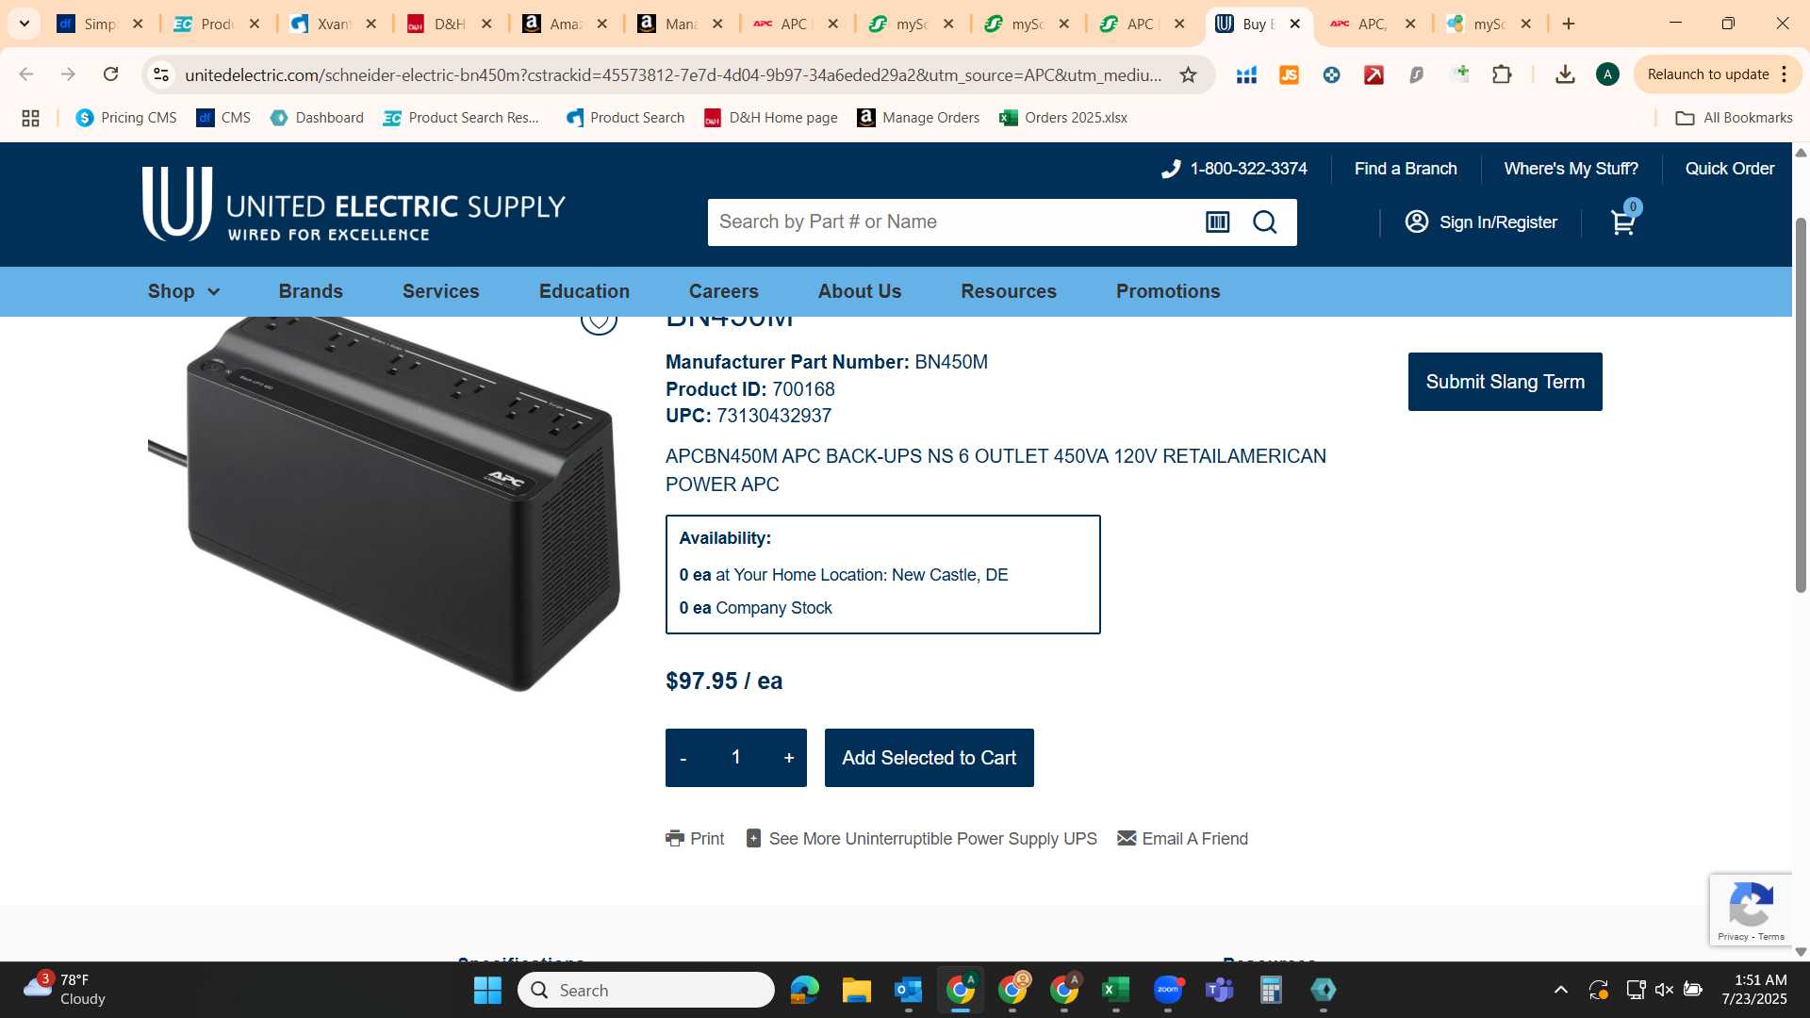Open browser extensions puzzle icon
The image size is (1810, 1018).
pos(1503,74)
